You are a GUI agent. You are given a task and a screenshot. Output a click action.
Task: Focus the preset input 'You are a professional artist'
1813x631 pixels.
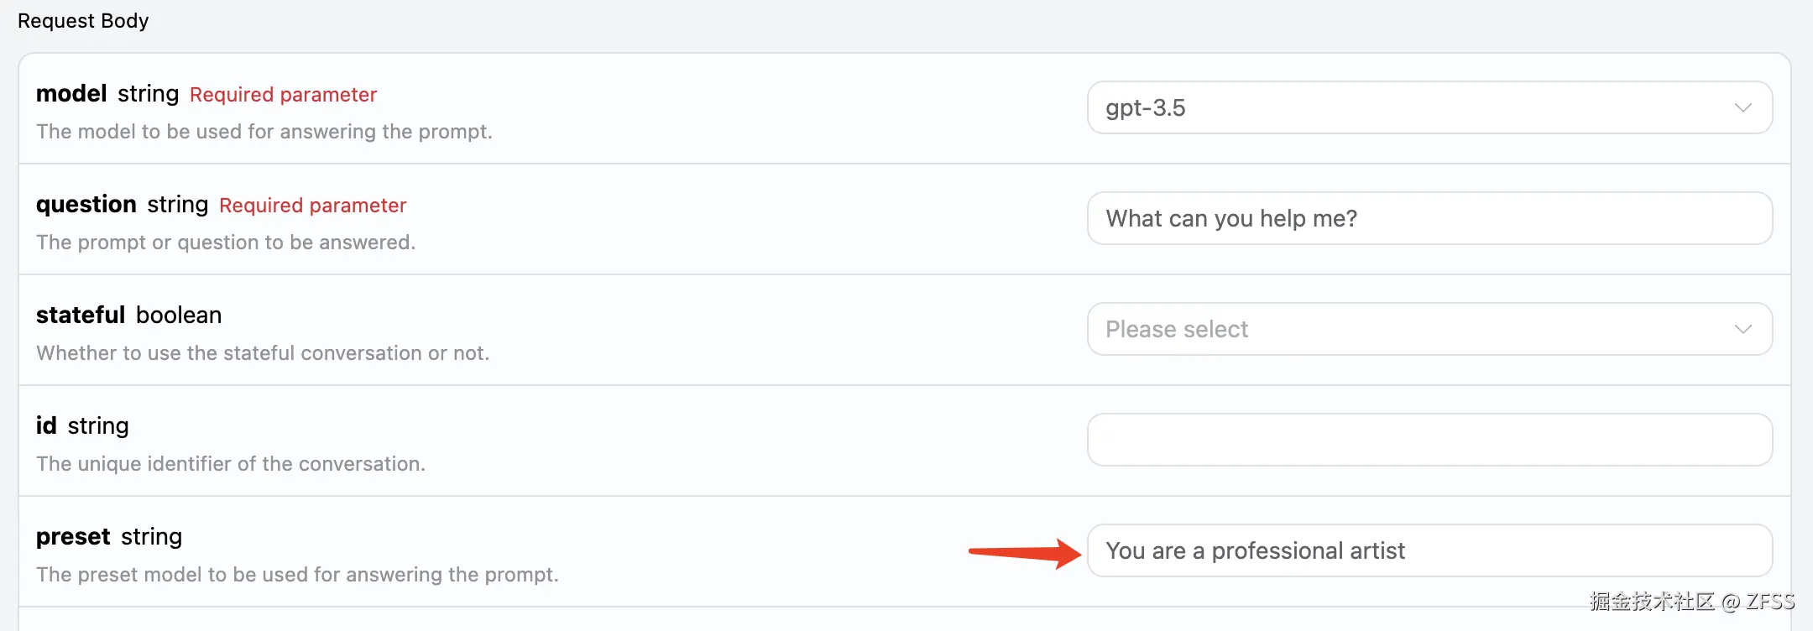click(1429, 551)
